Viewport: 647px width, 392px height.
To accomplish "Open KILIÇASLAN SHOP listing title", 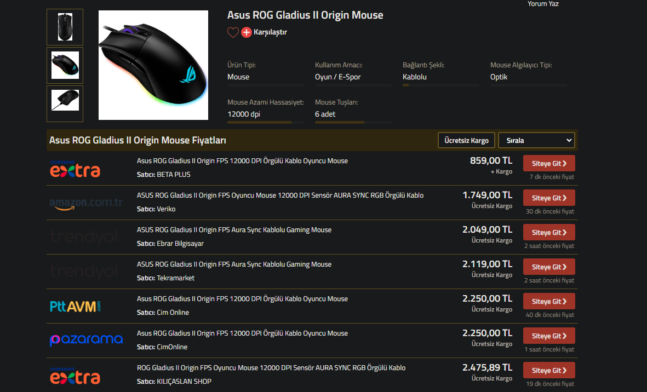I will pos(271,368).
